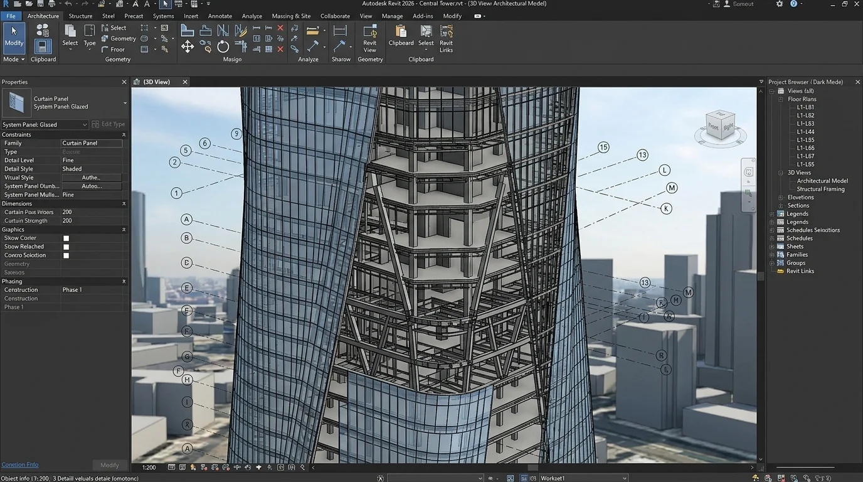The height and width of the screenshot is (482, 863).
Task: Collapse the Constraints section
Action: point(124,135)
